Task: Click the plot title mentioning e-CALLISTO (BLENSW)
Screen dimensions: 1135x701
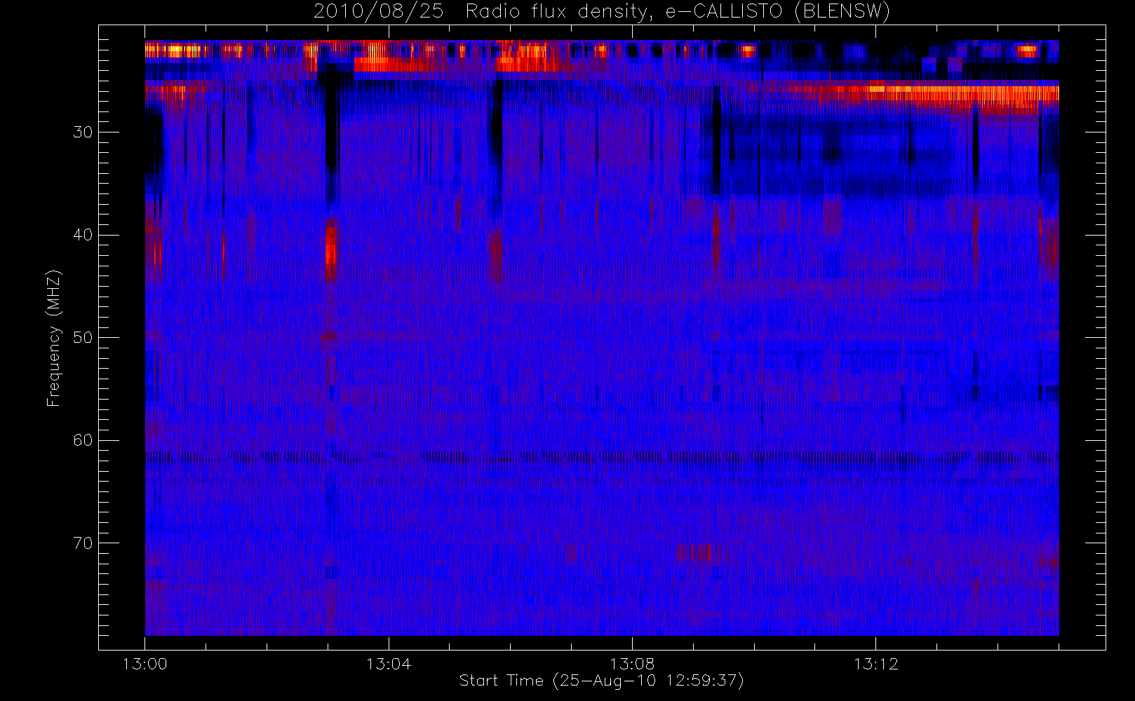Action: pos(602,12)
